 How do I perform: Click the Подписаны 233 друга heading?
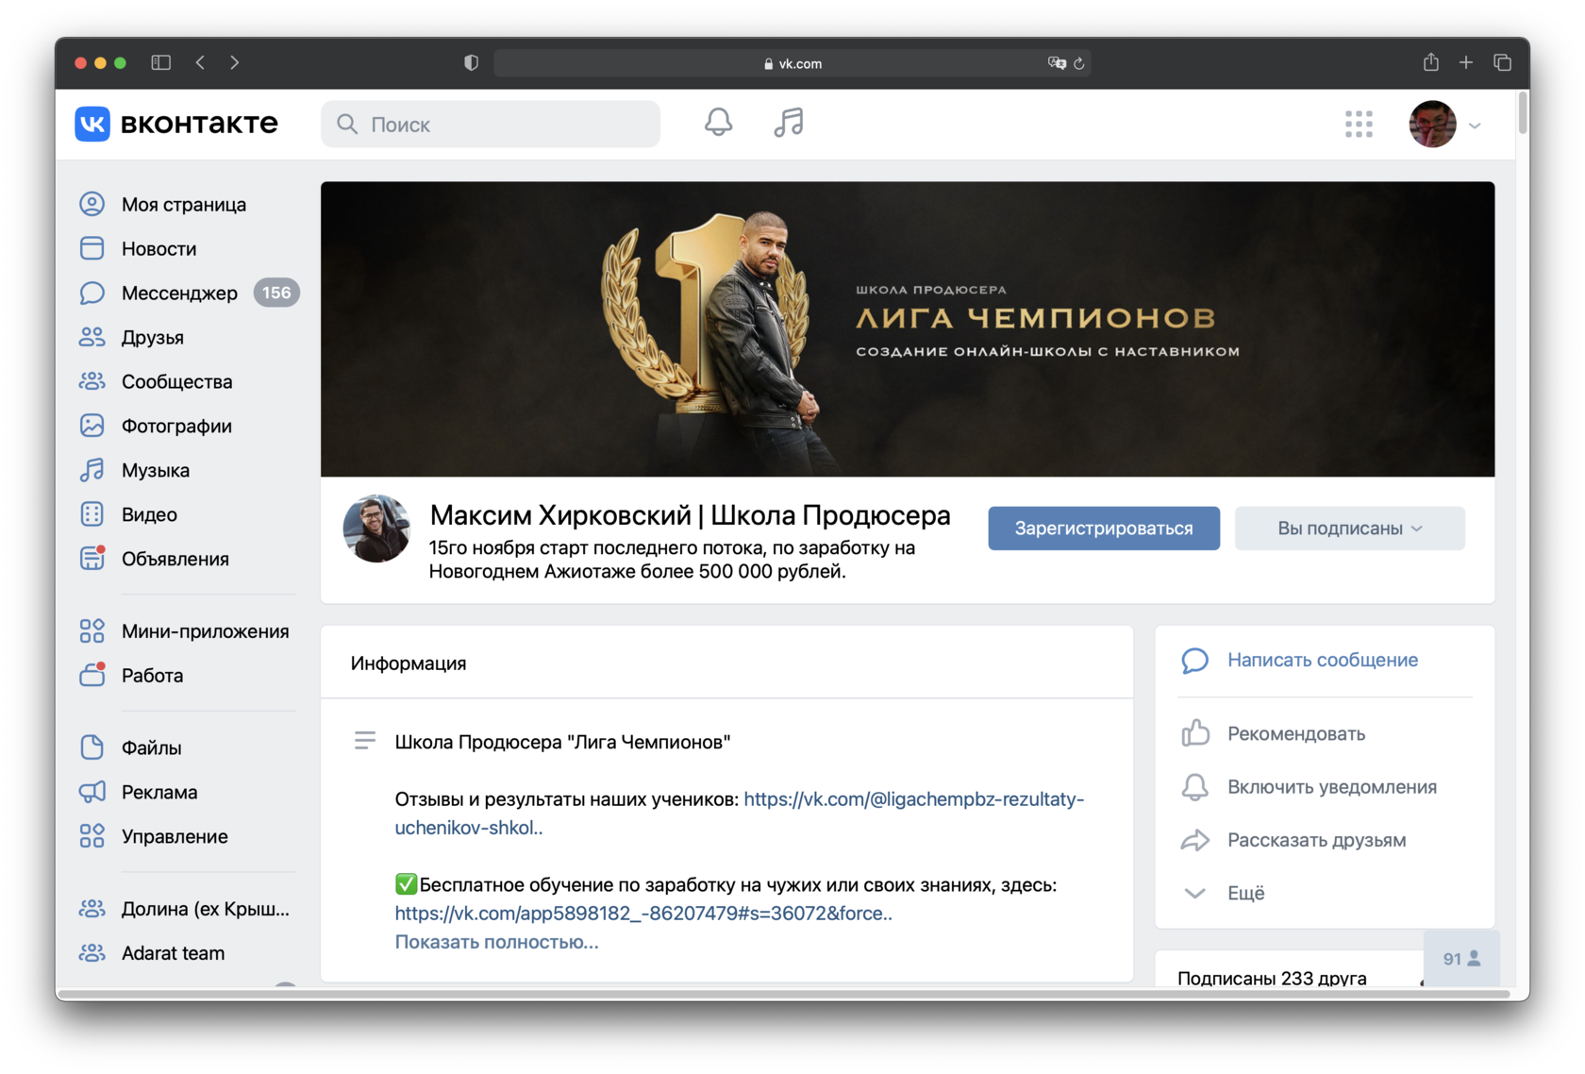pos(1272,978)
